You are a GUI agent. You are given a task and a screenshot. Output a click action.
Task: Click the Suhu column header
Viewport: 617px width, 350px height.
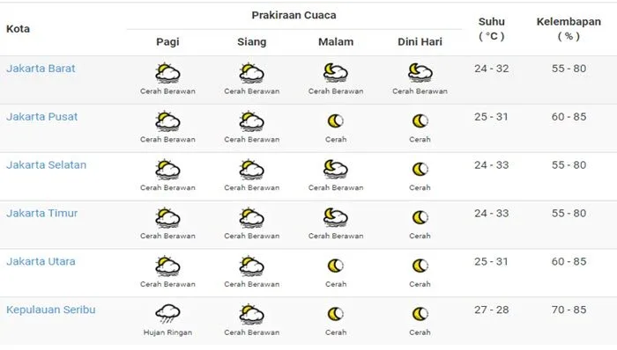[x=492, y=29]
